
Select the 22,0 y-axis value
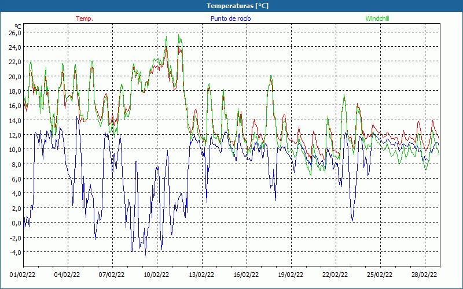(x=15, y=62)
